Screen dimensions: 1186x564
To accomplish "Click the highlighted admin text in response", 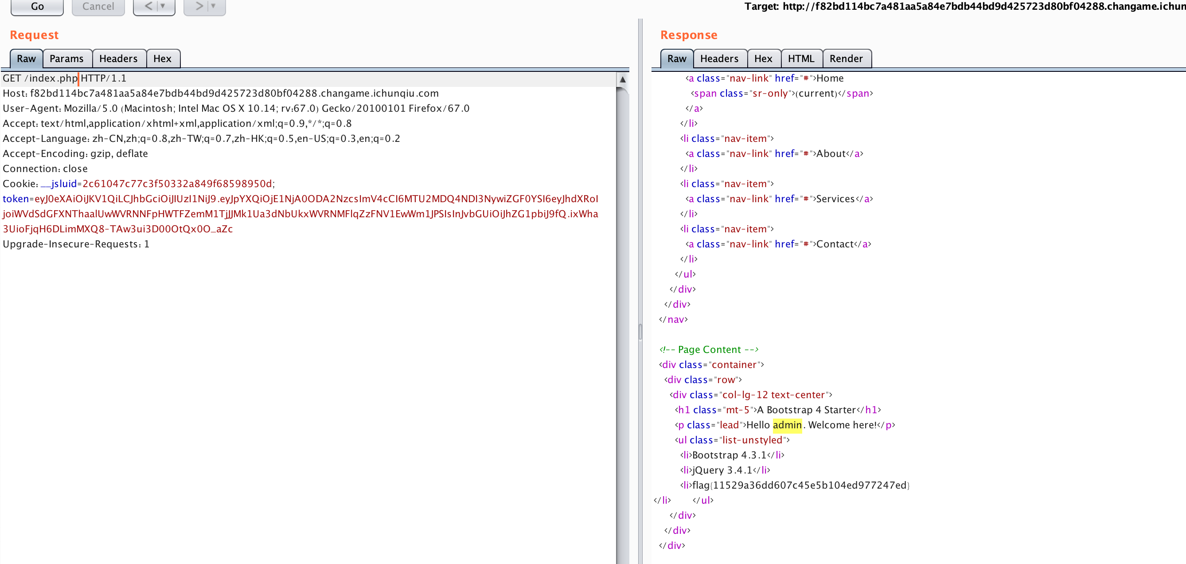I will (x=787, y=425).
